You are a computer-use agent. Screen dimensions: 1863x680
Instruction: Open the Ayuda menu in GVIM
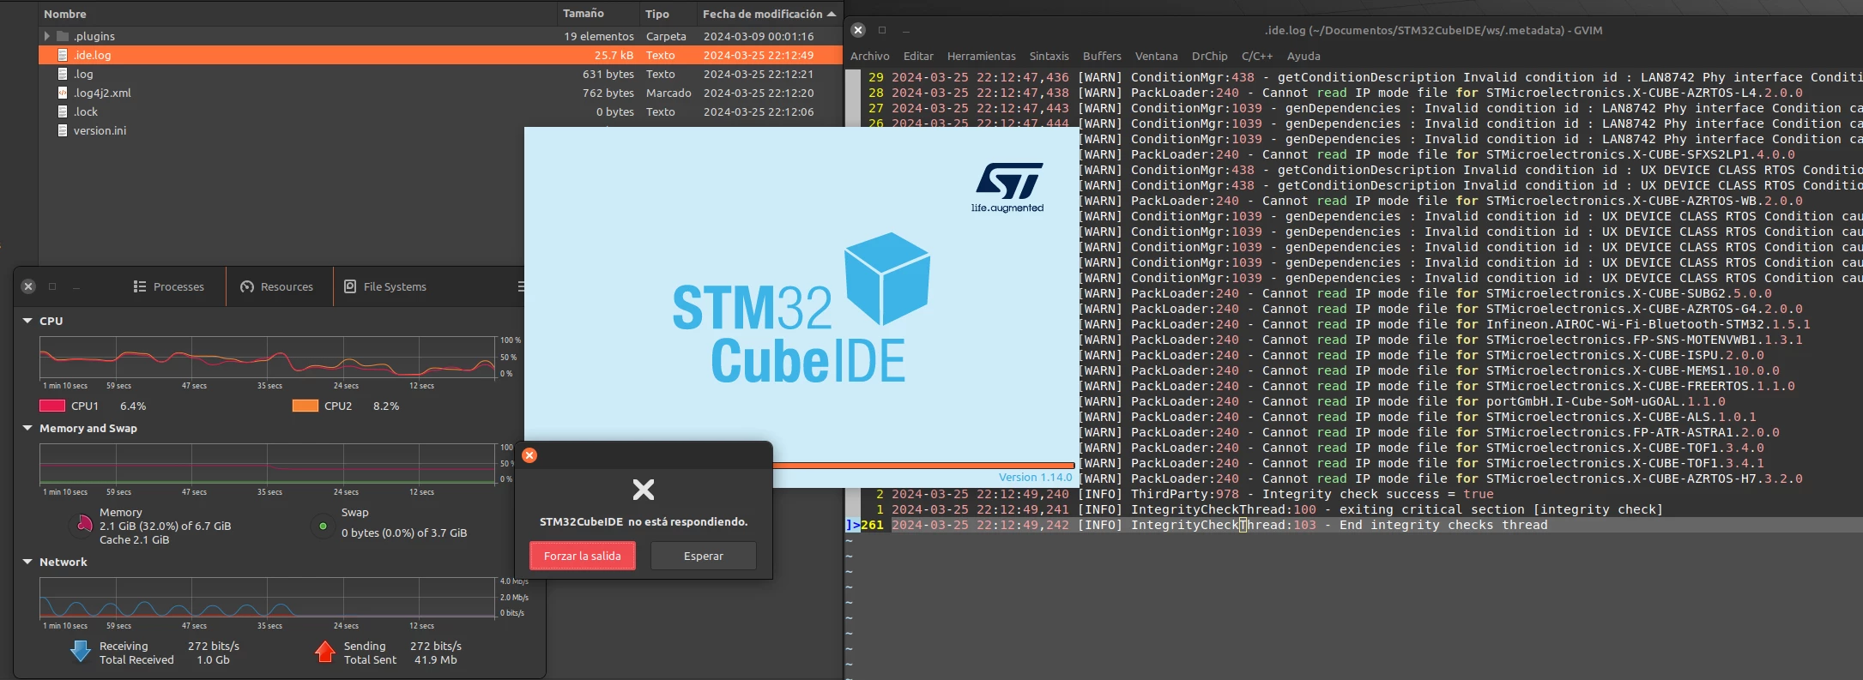[x=1303, y=56]
